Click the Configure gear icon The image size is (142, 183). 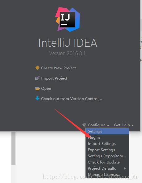tap(84, 125)
